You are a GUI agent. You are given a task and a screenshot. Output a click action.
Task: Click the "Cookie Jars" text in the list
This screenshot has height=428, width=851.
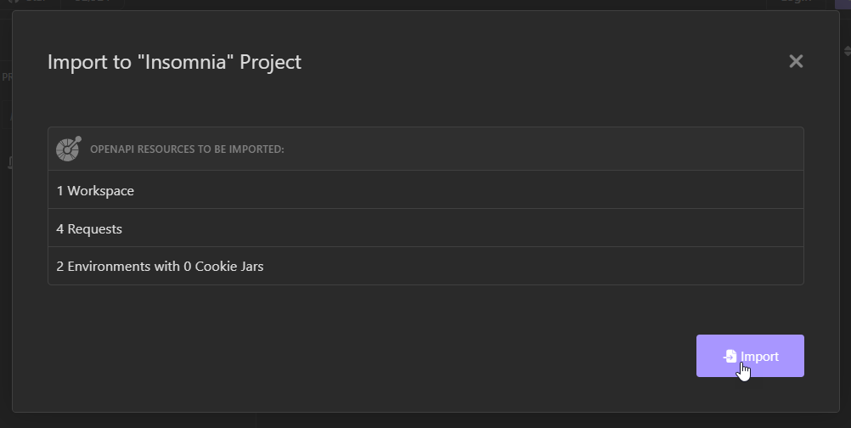[229, 267]
